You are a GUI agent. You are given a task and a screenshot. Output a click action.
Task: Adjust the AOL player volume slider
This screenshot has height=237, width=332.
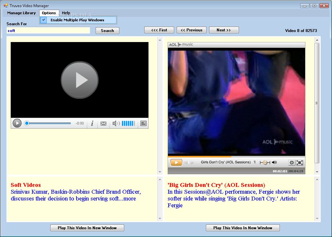click(265, 162)
